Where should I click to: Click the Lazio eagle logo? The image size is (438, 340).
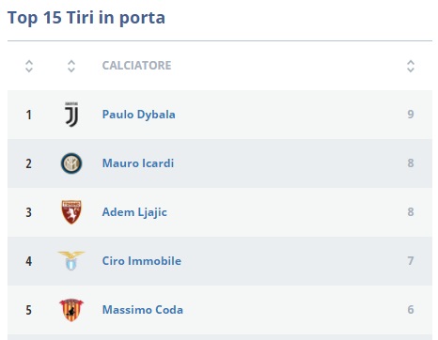(x=71, y=260)
